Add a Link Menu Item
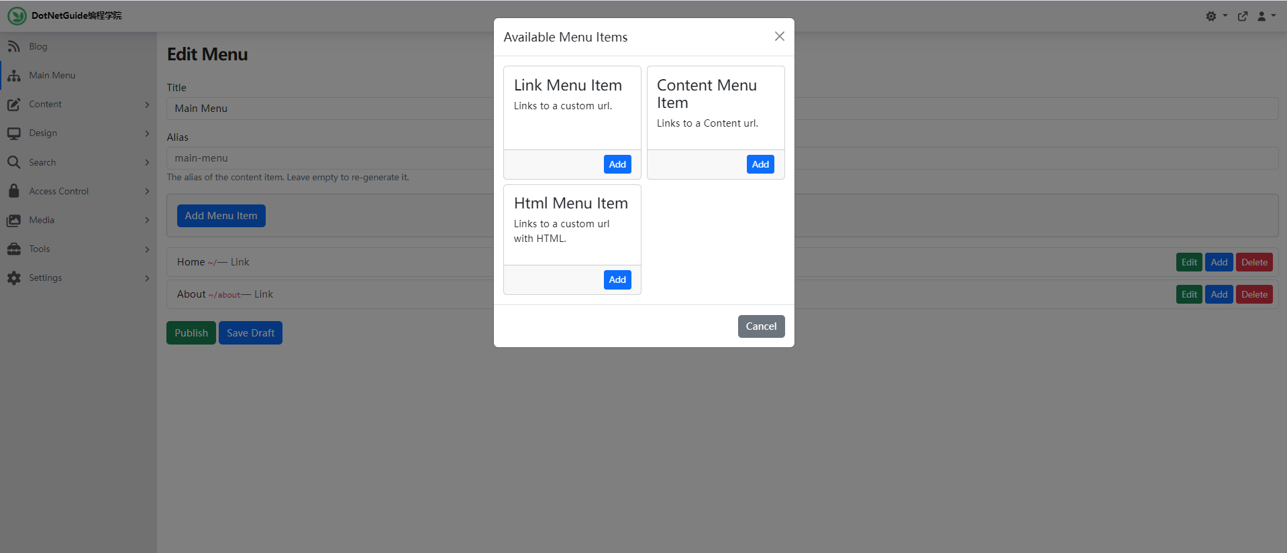The image size is (1287, 553). pyautogui.click(x=617, y=164)
